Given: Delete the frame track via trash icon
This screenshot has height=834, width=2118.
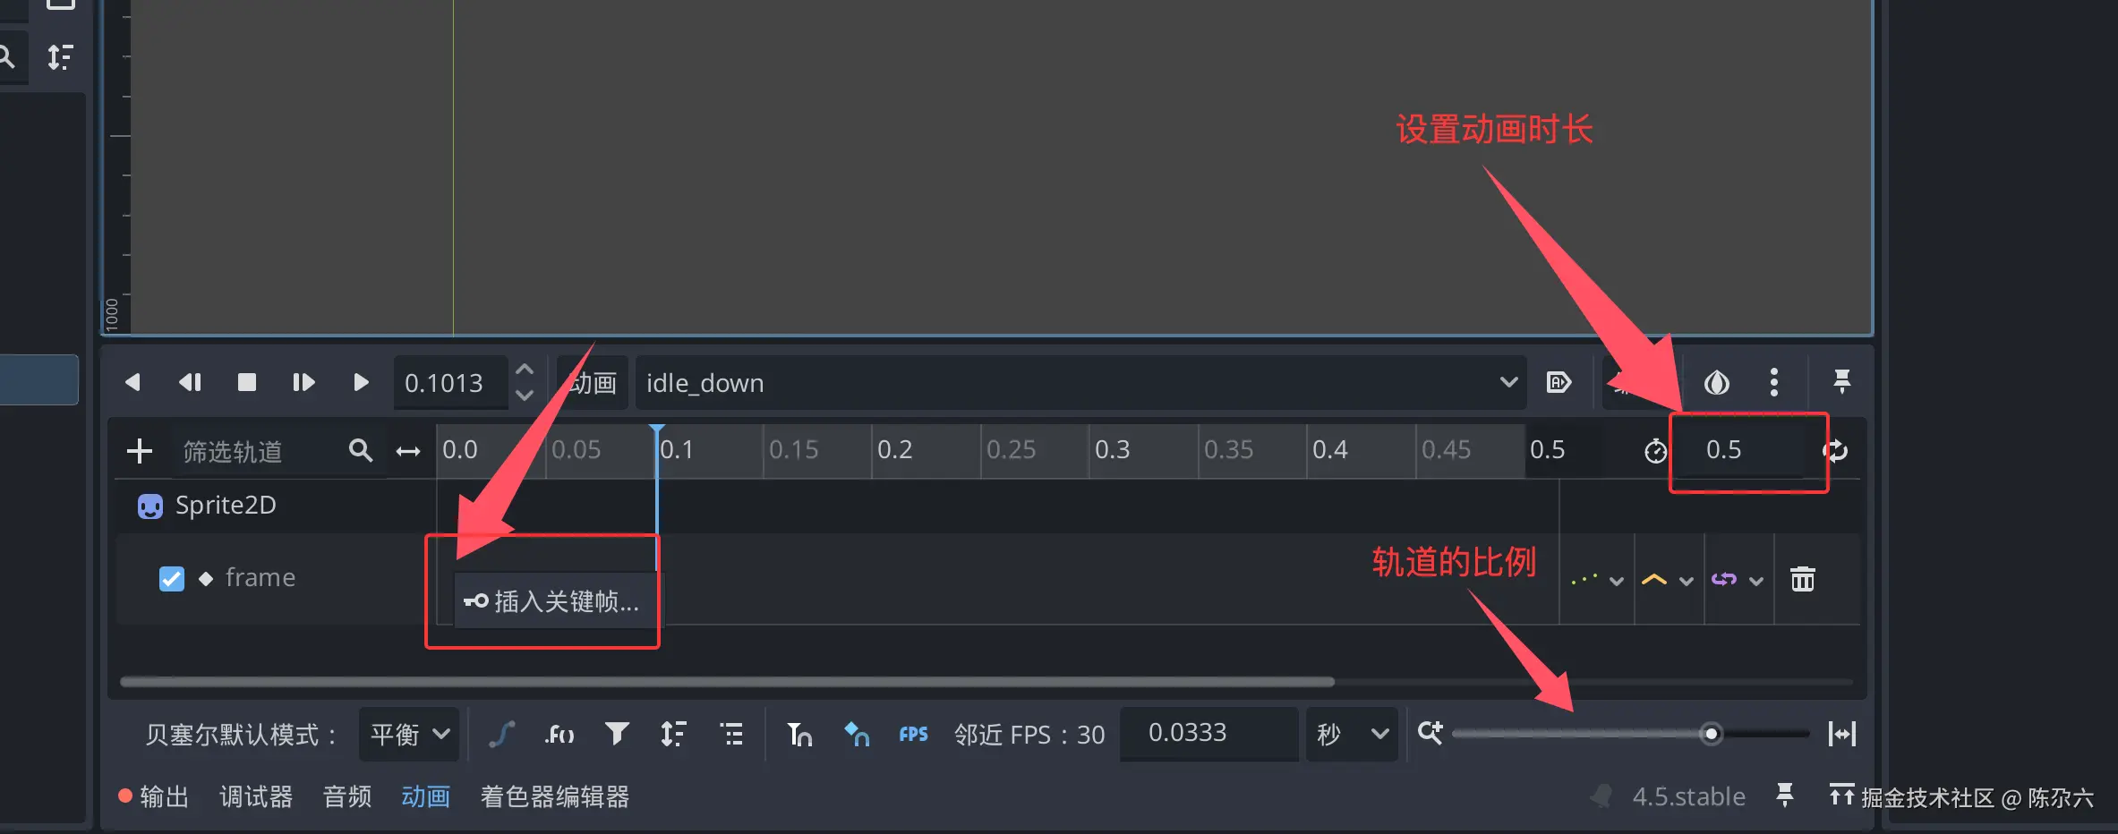Looking at the screenshot, I should 1803,579.
